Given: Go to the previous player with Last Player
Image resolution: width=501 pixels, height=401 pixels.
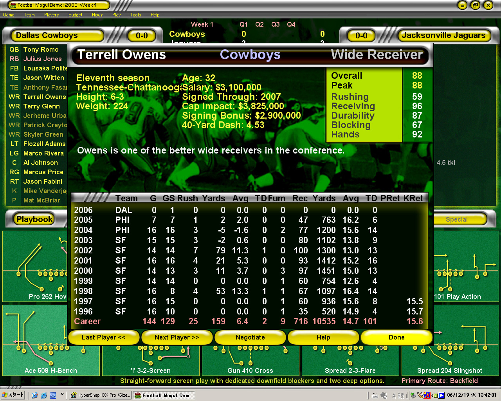Looking at the screenshot, I should tap(104, 338).
